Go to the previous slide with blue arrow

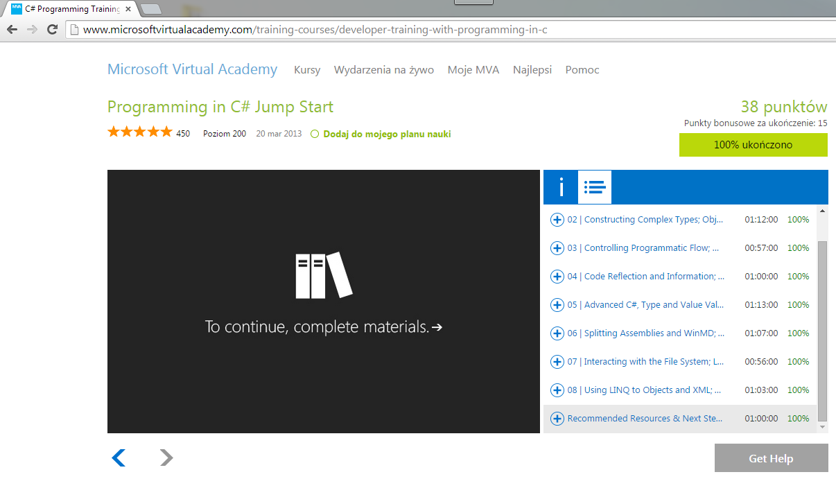point(119,458)
